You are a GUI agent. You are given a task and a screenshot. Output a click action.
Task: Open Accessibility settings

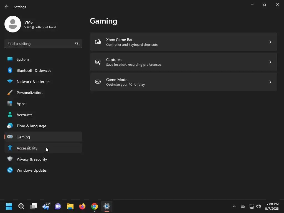click(43, 148)
